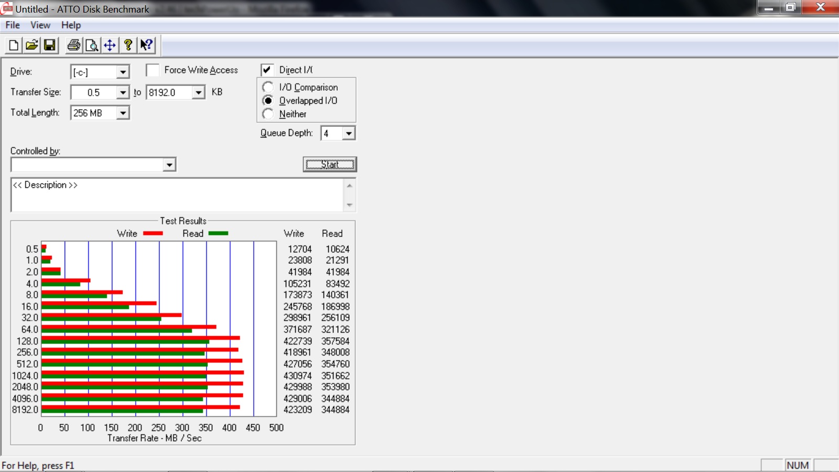
Task: Click the Read value 353980
Action: (x=335, y=387)
